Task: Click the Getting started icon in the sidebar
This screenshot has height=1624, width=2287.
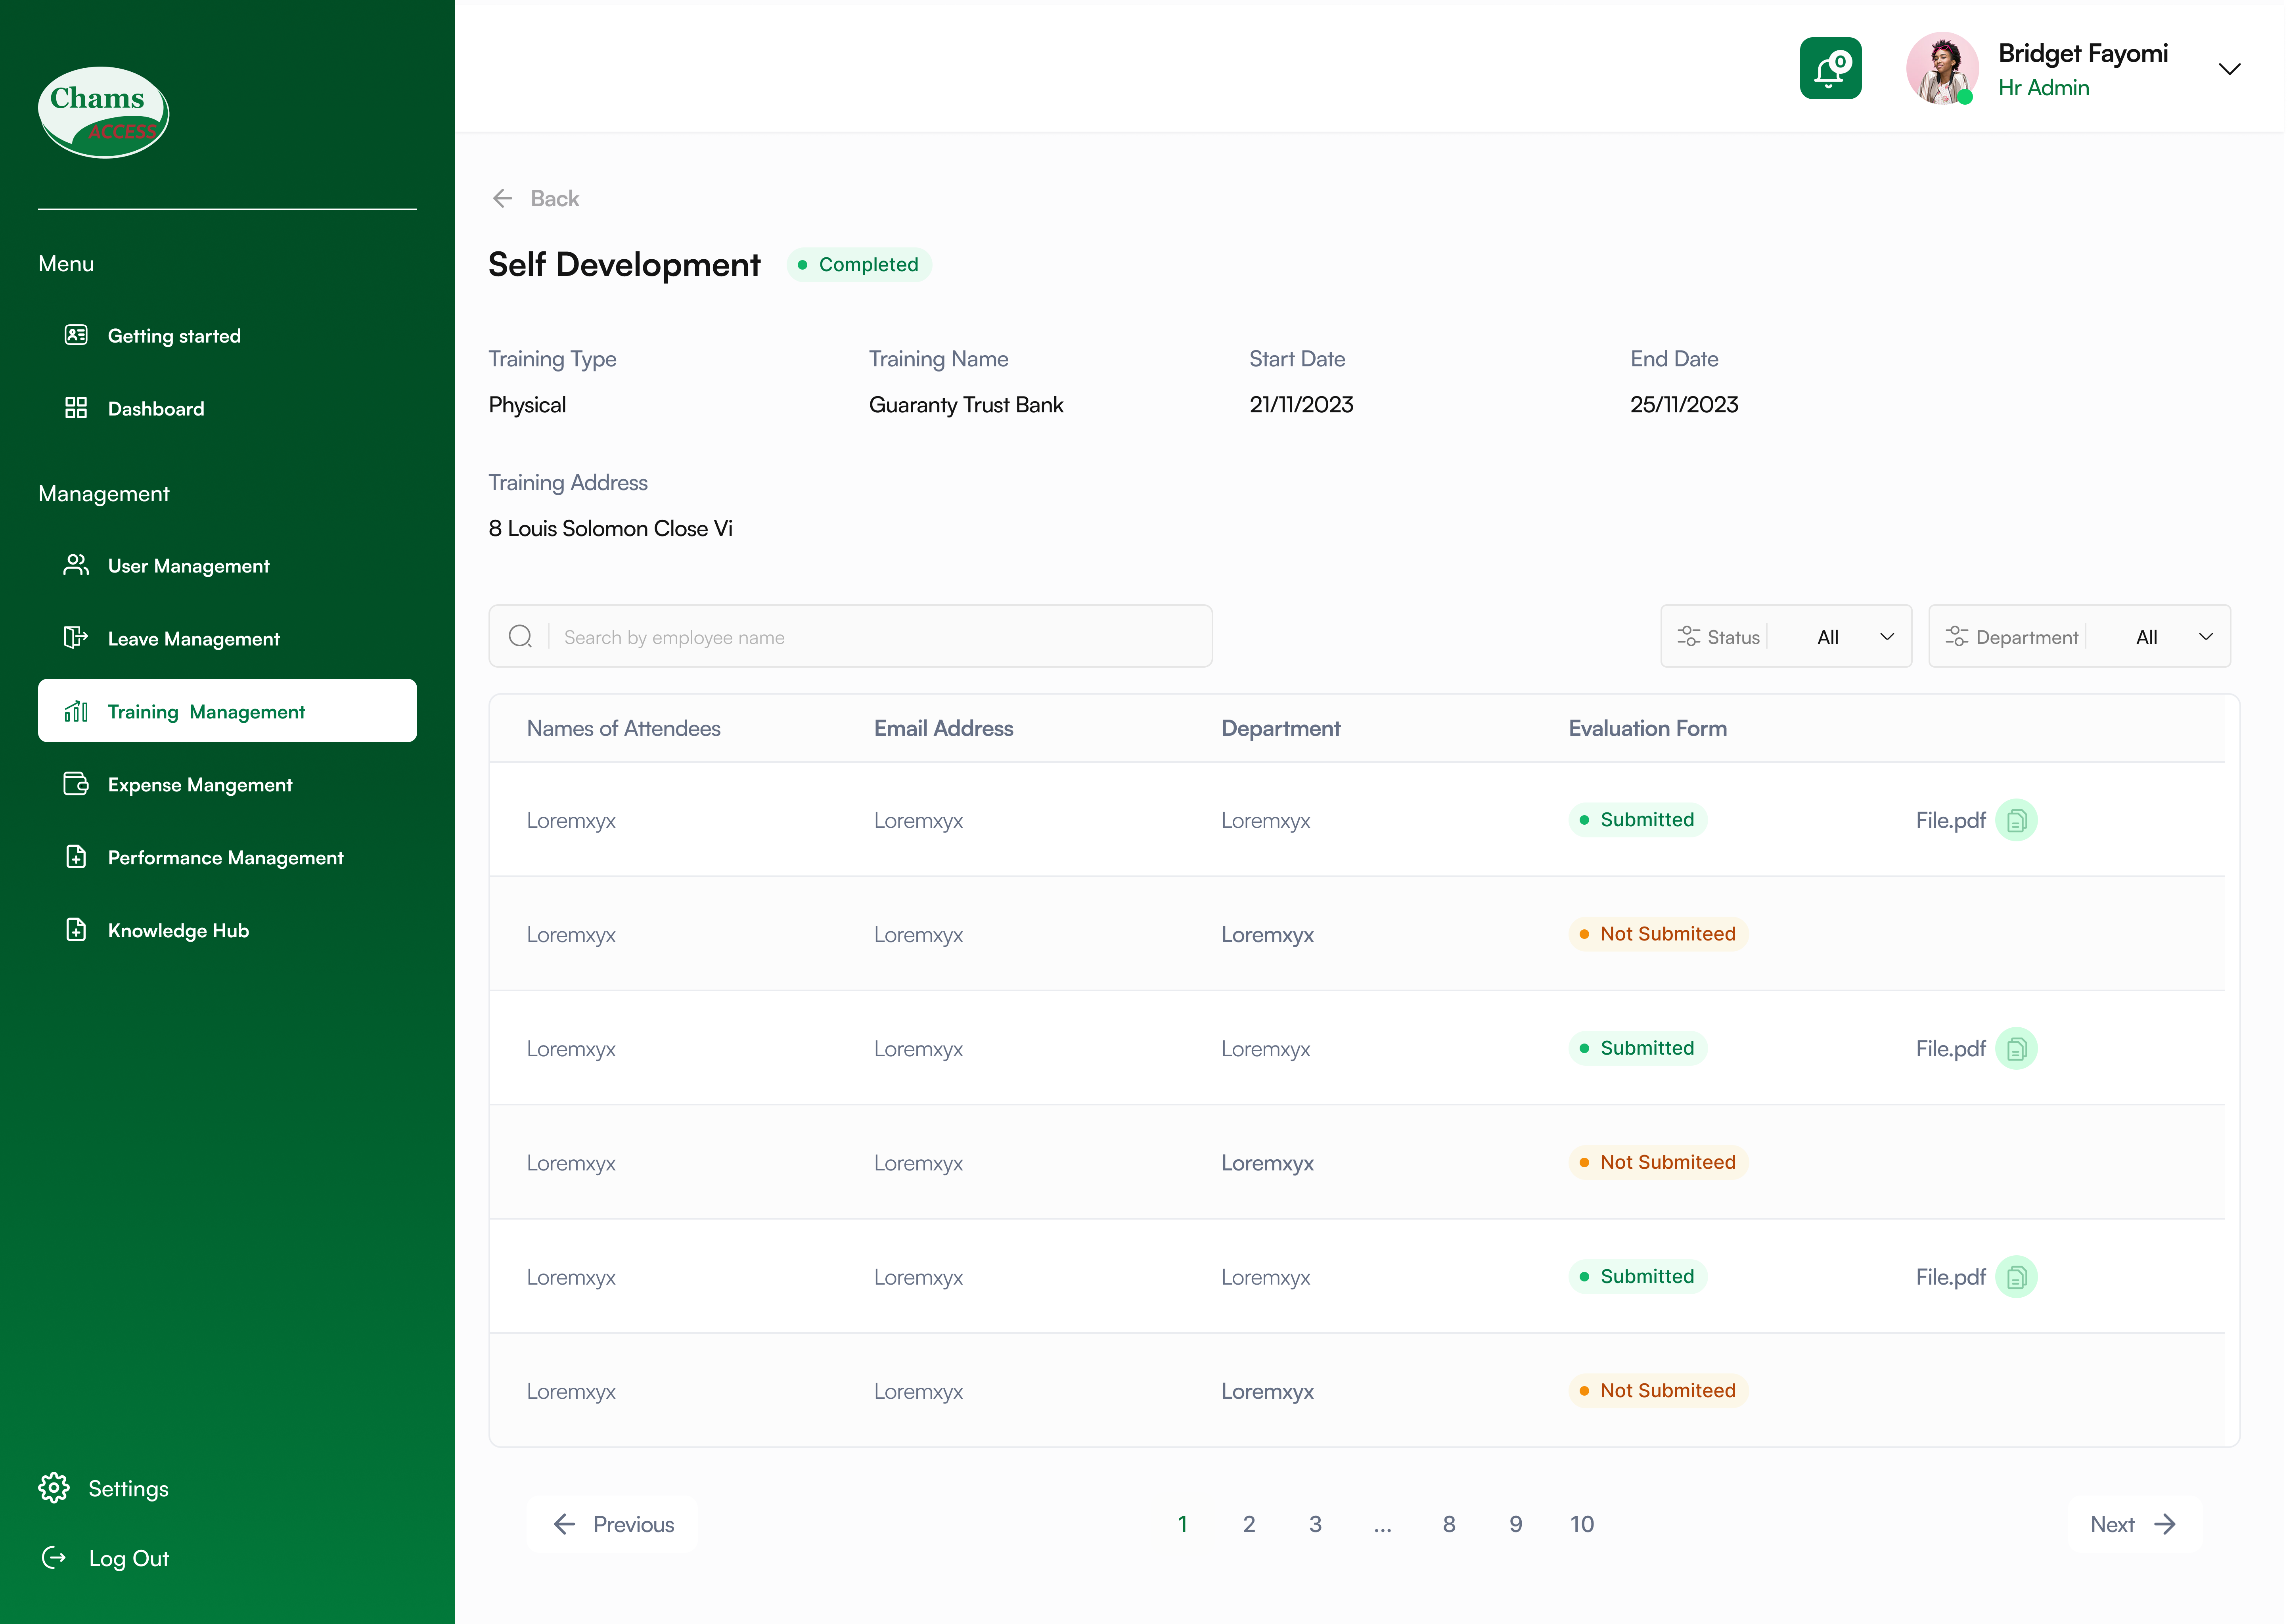Action: pyautogui.click(x=76, y=335)
